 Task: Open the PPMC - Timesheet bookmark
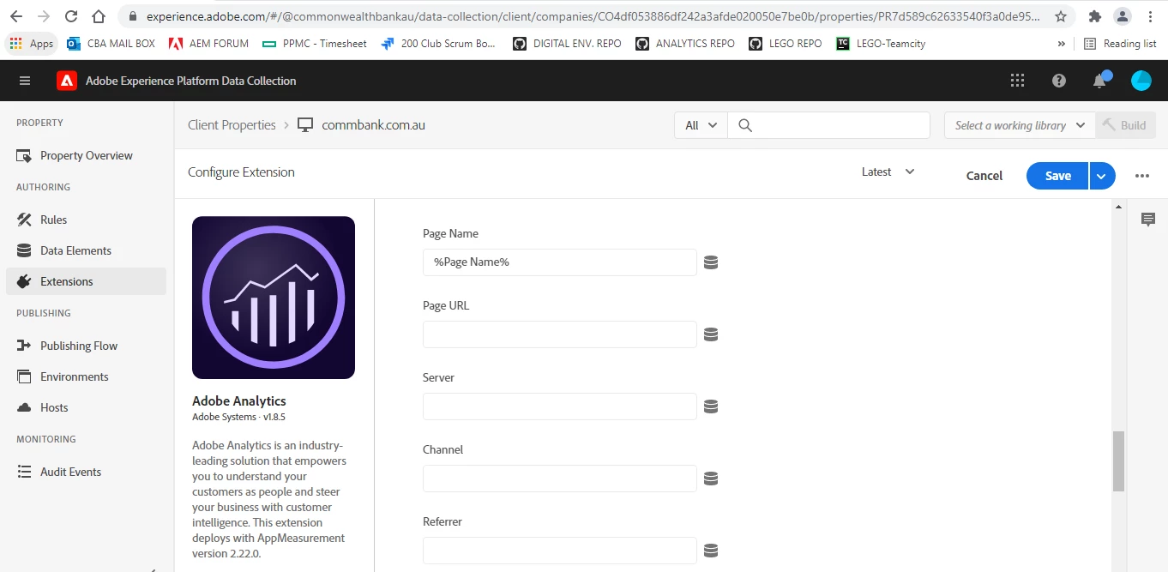(315, 44)
